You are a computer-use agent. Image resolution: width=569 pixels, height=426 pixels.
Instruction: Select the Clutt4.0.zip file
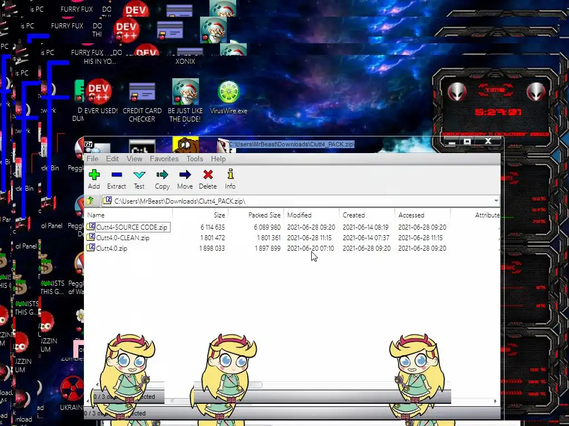[111, 248]
